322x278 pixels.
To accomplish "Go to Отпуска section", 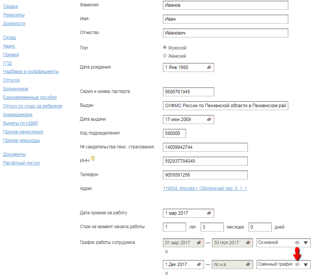I will point(11,80).
